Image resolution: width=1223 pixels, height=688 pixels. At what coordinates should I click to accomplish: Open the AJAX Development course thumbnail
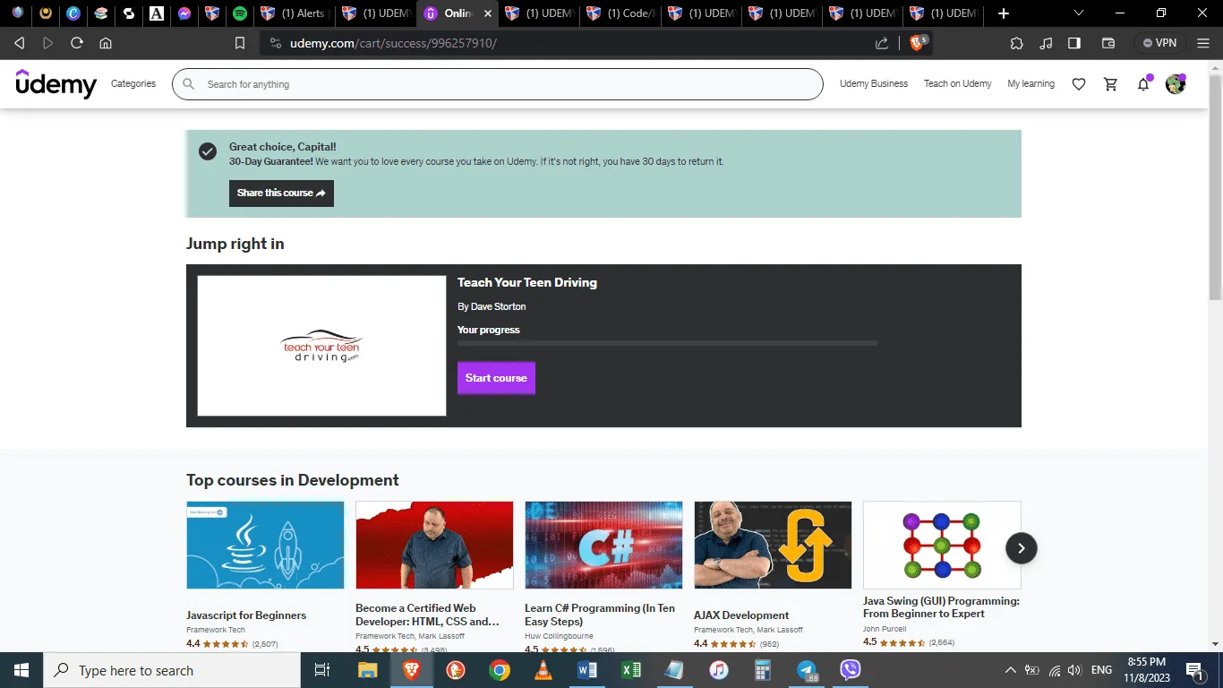point(773,545)
